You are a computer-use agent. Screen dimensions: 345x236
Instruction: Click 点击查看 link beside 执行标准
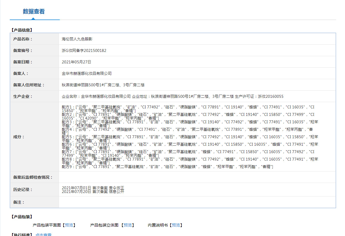(44, 235)
